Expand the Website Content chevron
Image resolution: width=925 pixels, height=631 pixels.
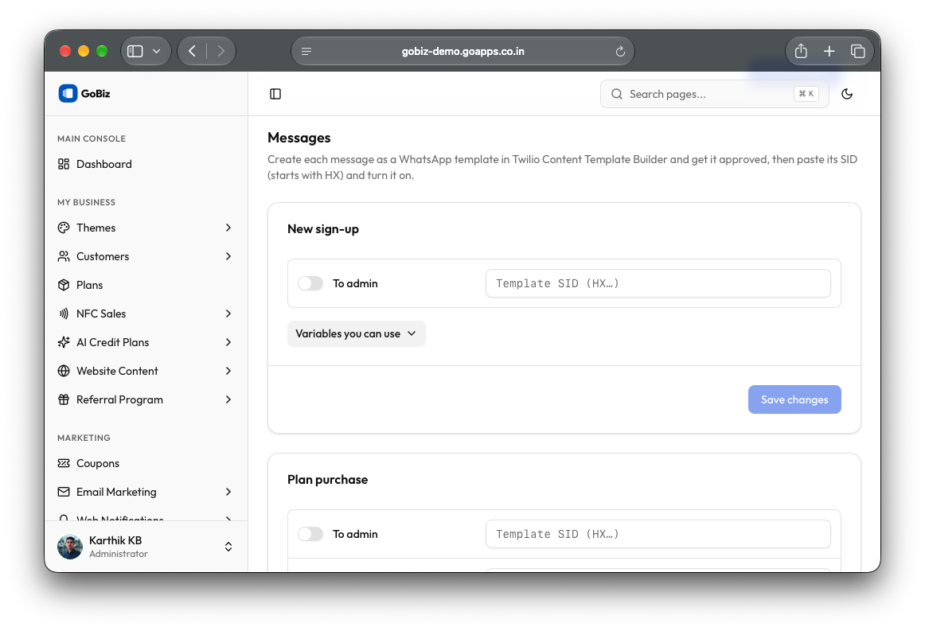coord(228,371)
